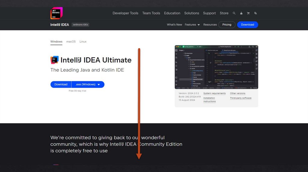Viewport: 308px width, 172px height.
Task: Open the Education menu
Action: tap(172, 13)
